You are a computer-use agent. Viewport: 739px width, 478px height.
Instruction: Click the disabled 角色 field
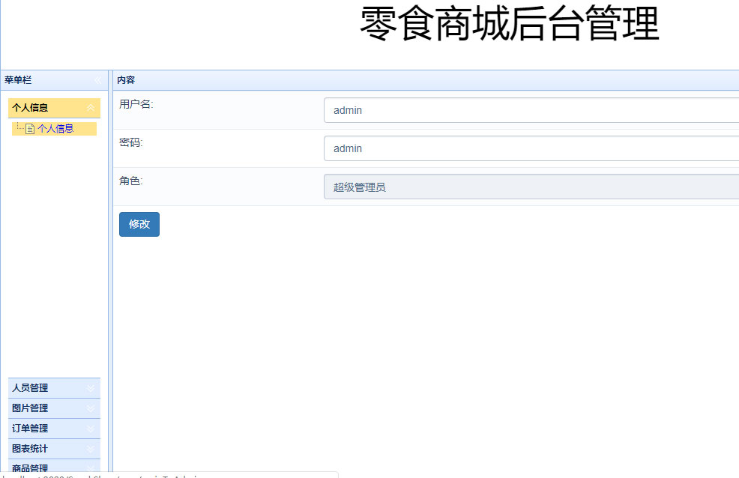531,187
